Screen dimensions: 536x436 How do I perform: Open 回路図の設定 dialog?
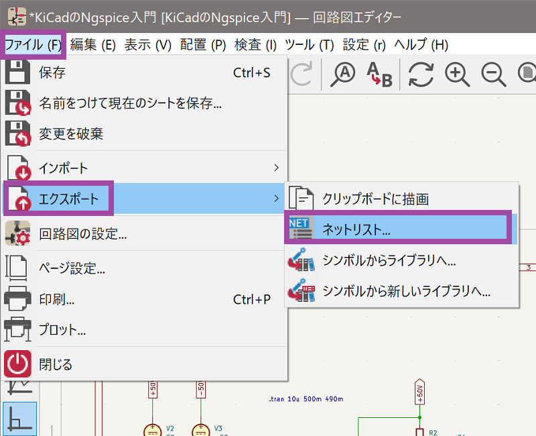144,233
